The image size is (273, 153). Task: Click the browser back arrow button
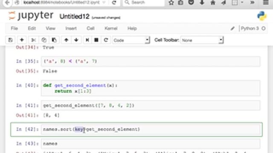[x=7, y=3]
